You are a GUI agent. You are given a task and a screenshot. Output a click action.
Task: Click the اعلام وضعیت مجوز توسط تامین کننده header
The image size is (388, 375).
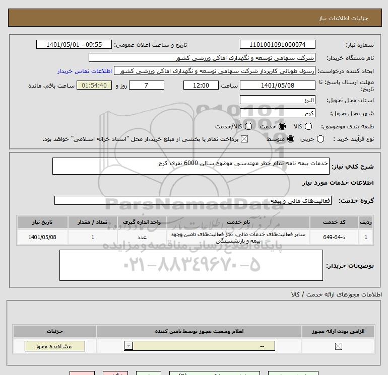click(199, 331)
